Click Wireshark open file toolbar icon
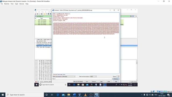 pos(44,14)
